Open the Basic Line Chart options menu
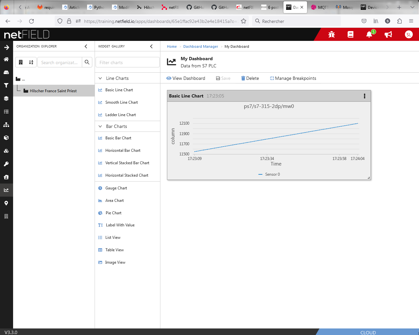Image resolution: width=419 pixels, height=335 pixels. (x=364, y=96)
